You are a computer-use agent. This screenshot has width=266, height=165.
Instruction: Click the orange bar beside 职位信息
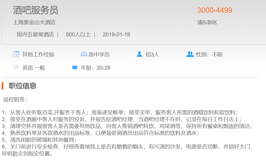pos(3,86)
